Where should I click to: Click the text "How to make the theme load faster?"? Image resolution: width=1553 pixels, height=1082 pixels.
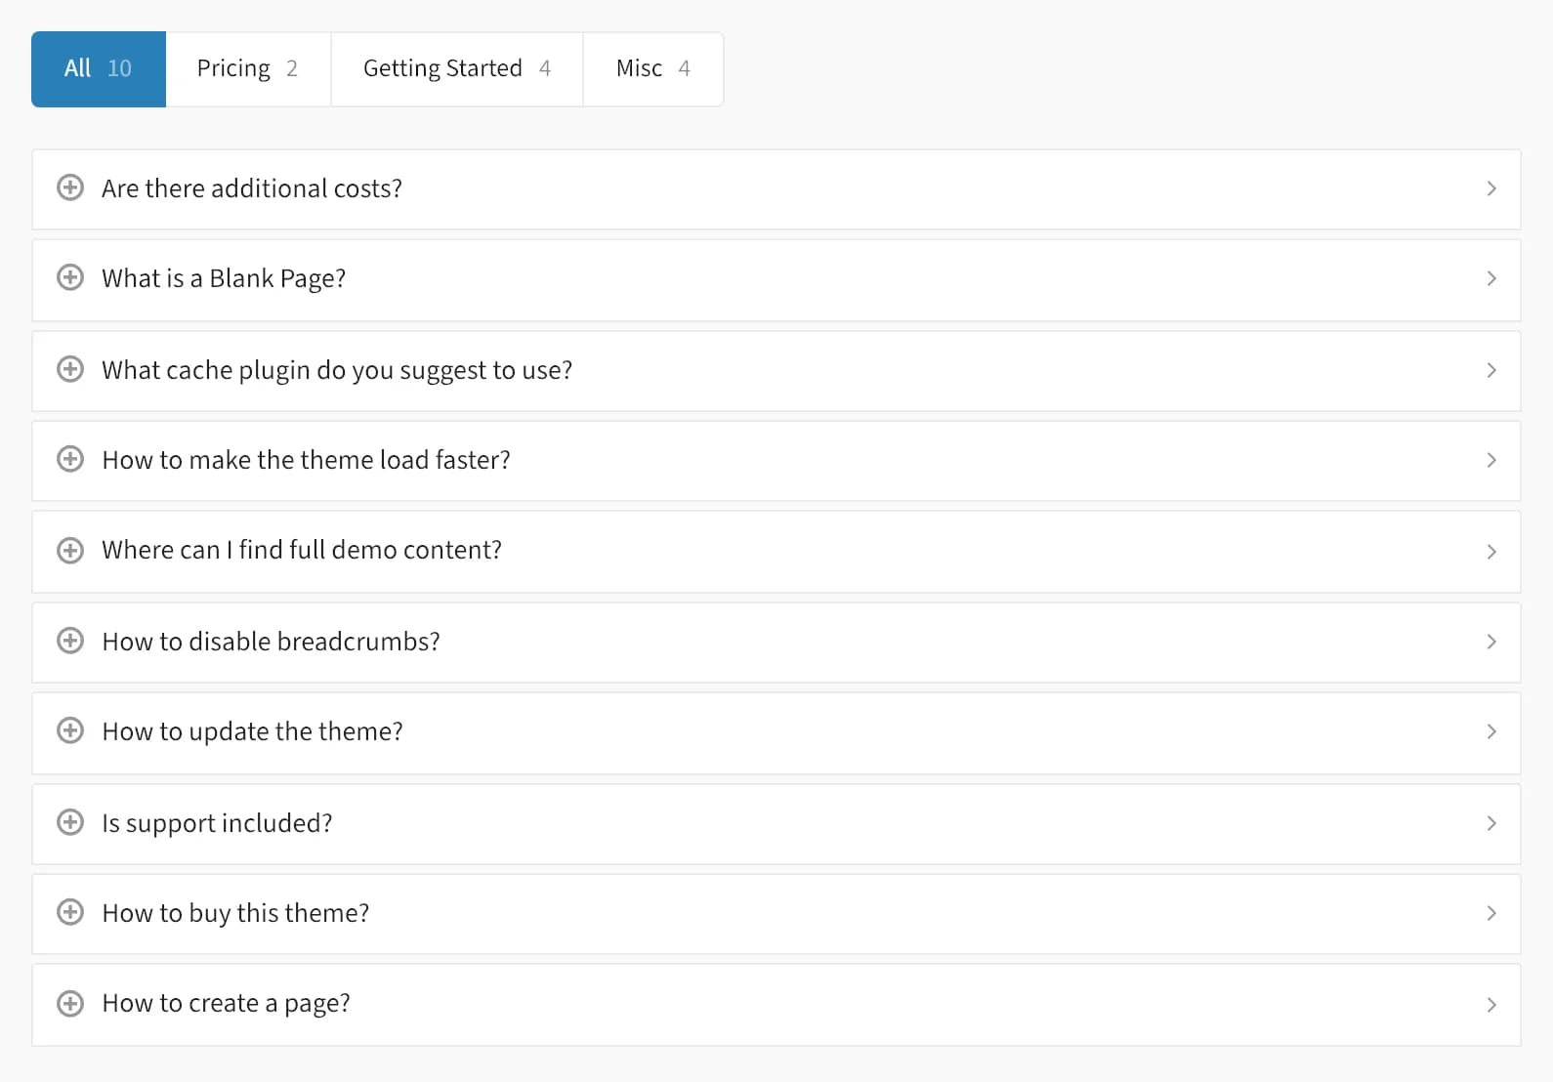[306, 460]
